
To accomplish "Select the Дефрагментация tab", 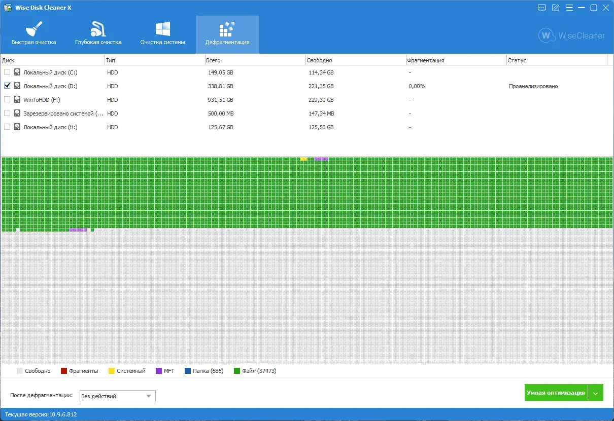I will (x=227, y=34).
